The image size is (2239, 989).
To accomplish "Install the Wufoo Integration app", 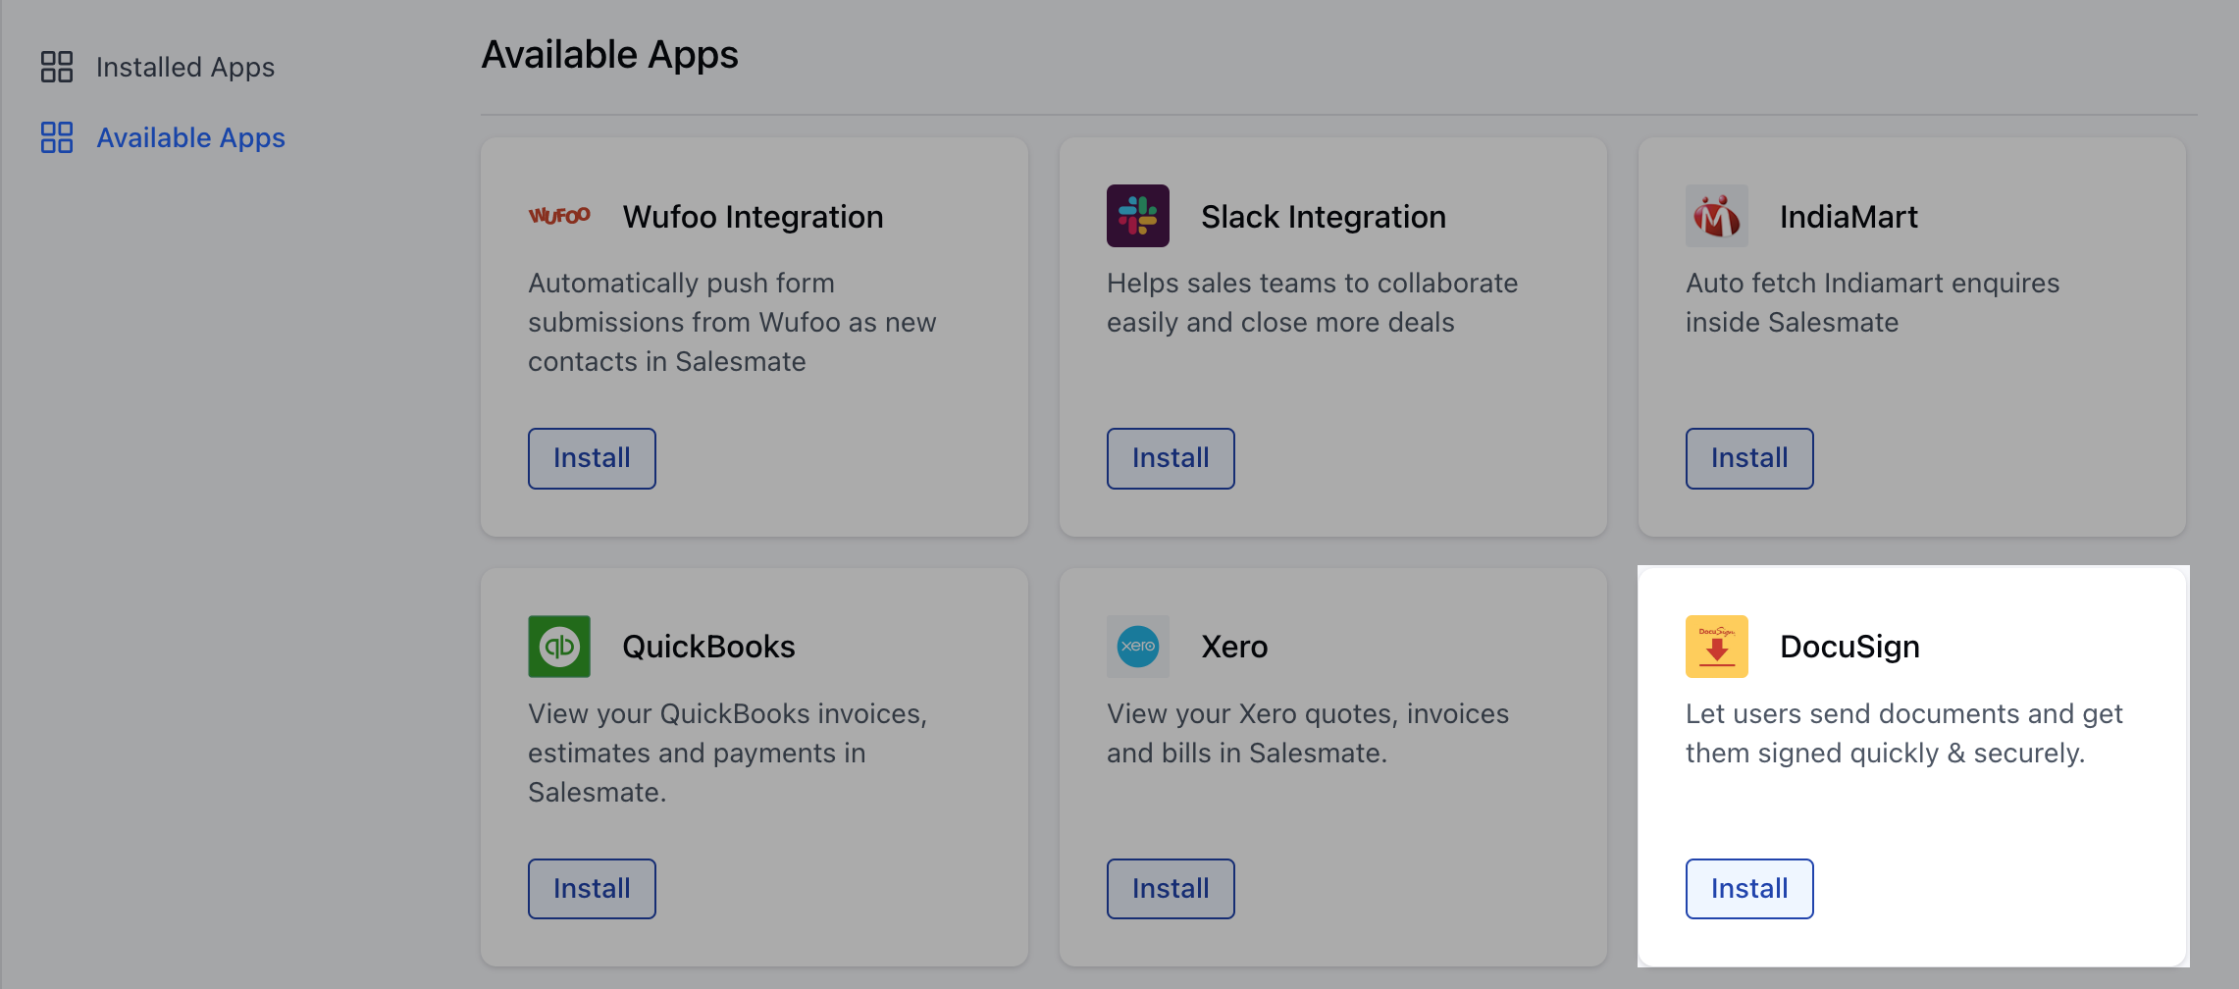I will coord(591,458).
